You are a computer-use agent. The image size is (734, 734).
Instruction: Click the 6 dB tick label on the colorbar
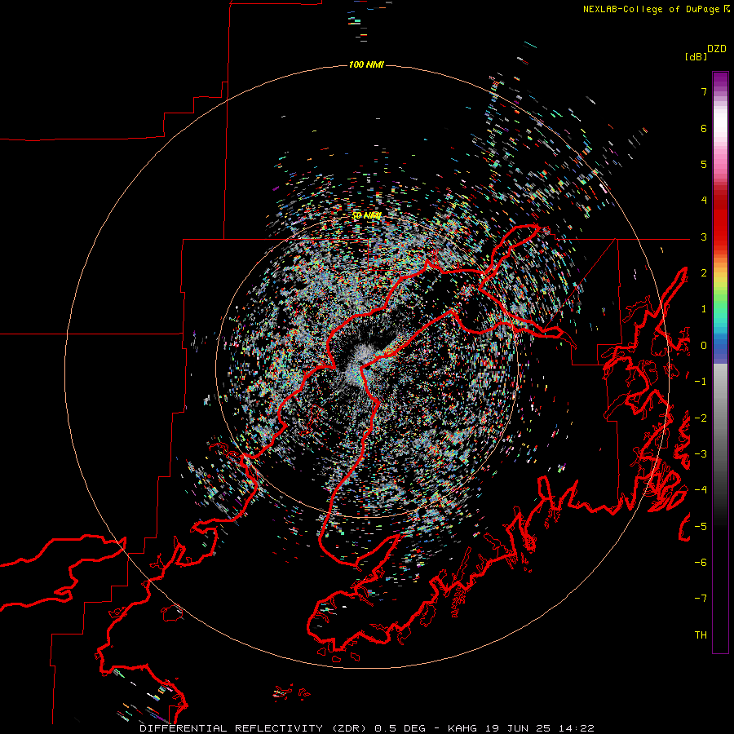704,128
